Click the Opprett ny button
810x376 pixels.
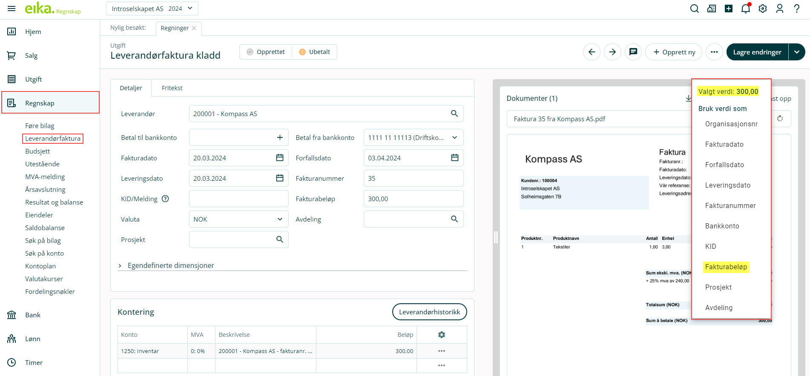(x=674, y=52)
